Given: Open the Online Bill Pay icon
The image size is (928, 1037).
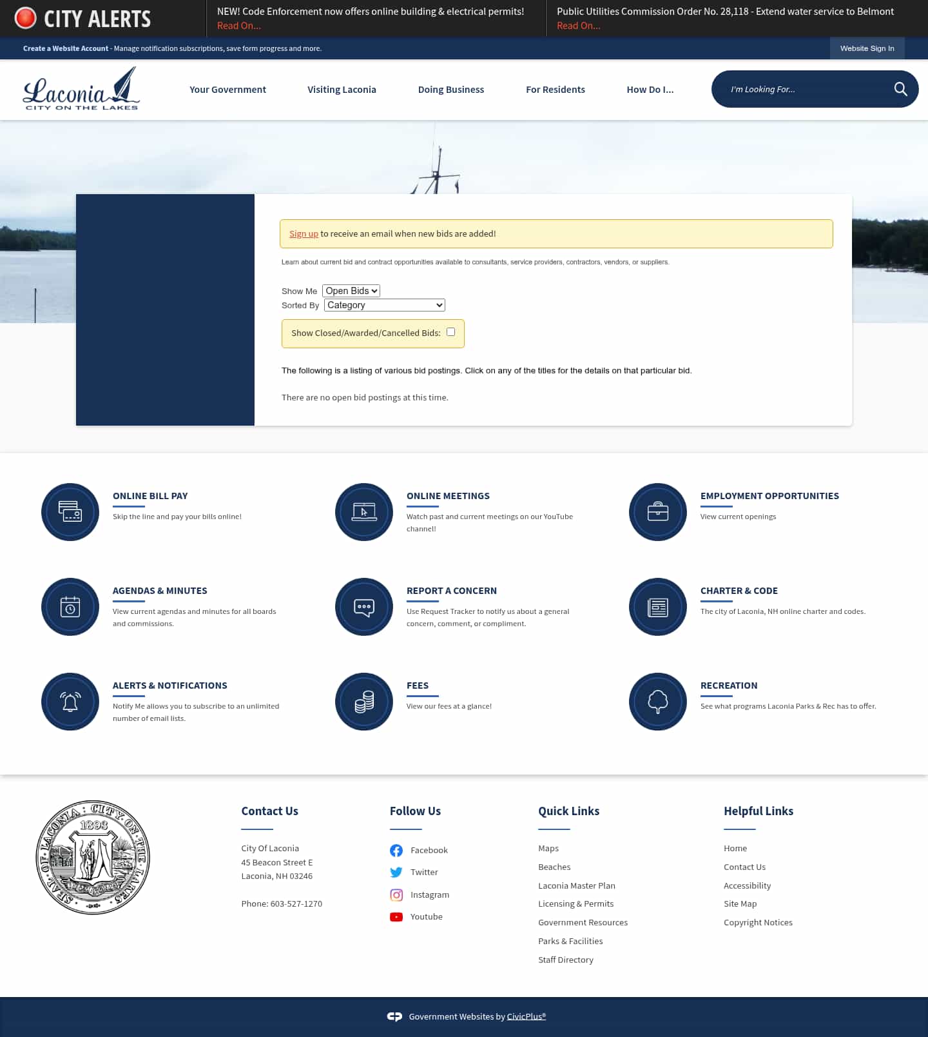Looking at the screenshot, I should (x=70, y=512).
